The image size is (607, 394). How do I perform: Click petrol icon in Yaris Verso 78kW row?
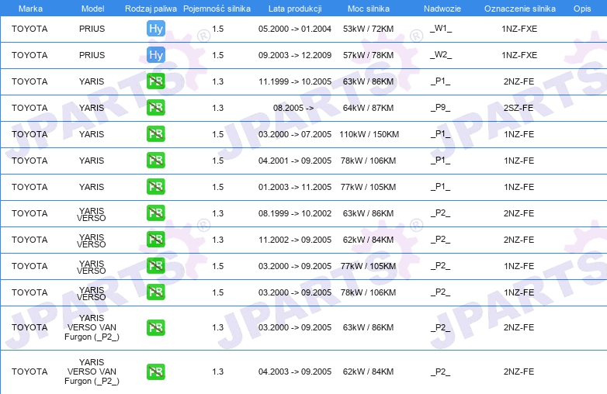click(x=155, y=292)
